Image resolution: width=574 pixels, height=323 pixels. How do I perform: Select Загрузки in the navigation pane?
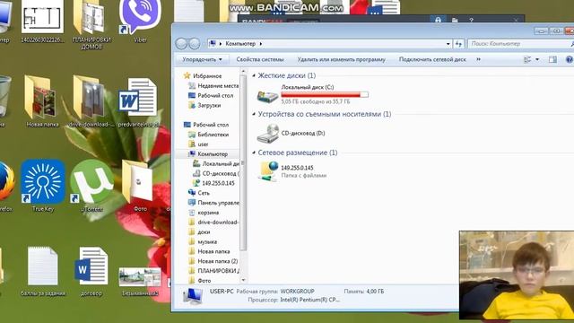(x=209, y=105)
